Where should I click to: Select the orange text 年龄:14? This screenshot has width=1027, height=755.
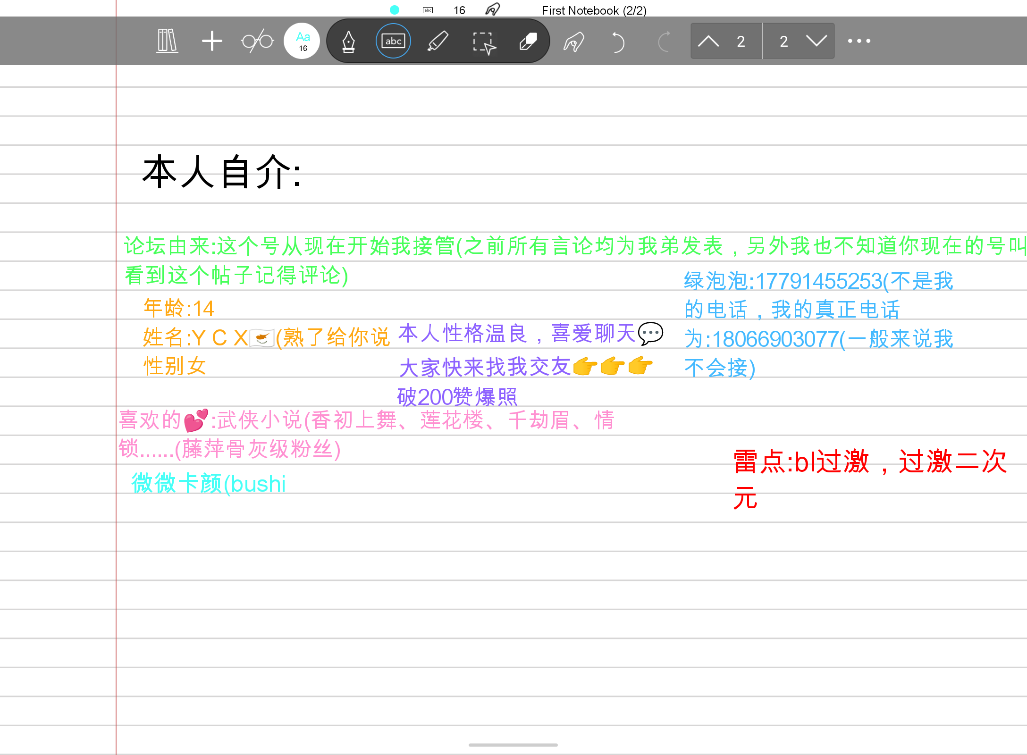(x=178, y=309)
